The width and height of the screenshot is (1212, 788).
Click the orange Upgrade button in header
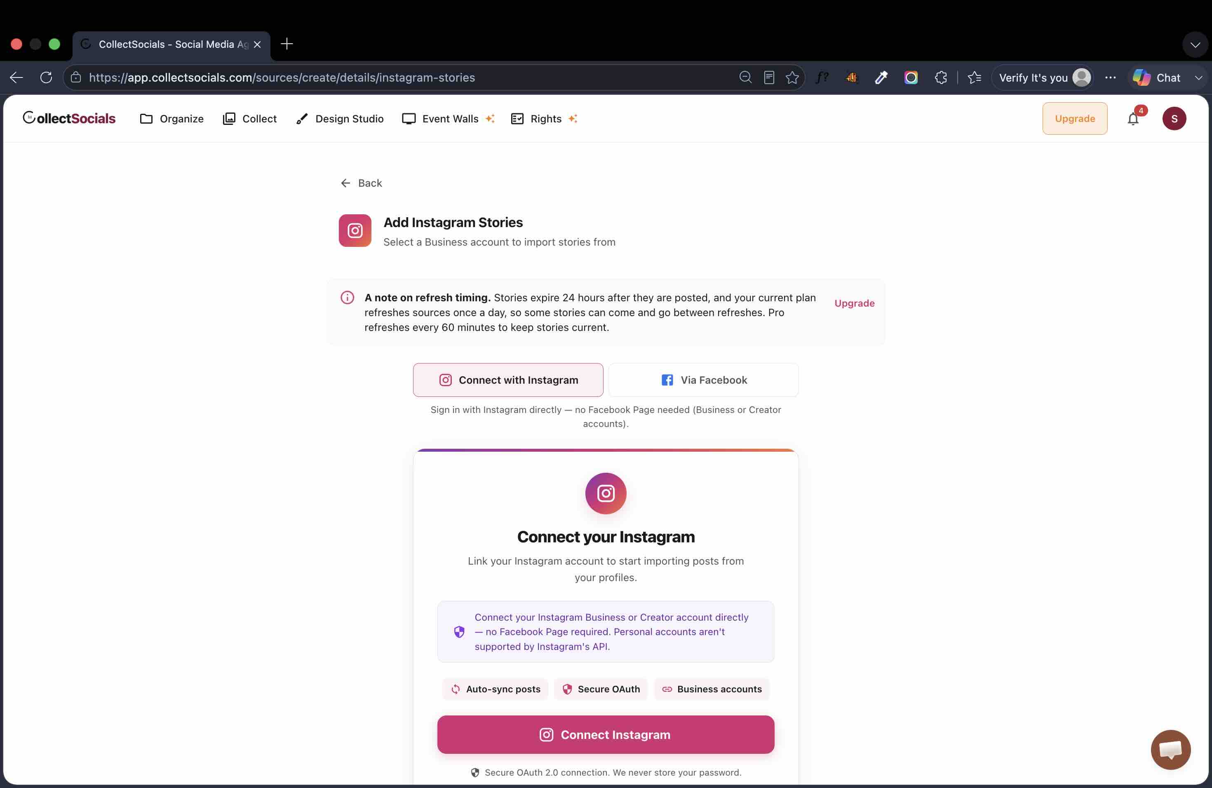[x=1074, y=119]
